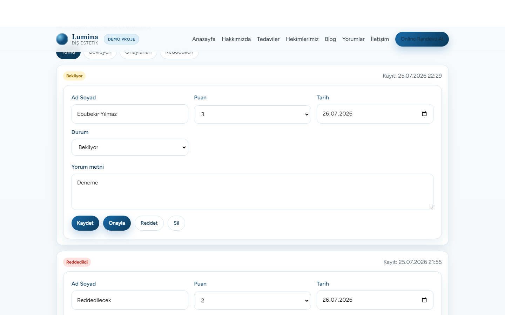The image size is (505, 315).
Task: Go to Anasayfa menu item
Action: (204, 39)
